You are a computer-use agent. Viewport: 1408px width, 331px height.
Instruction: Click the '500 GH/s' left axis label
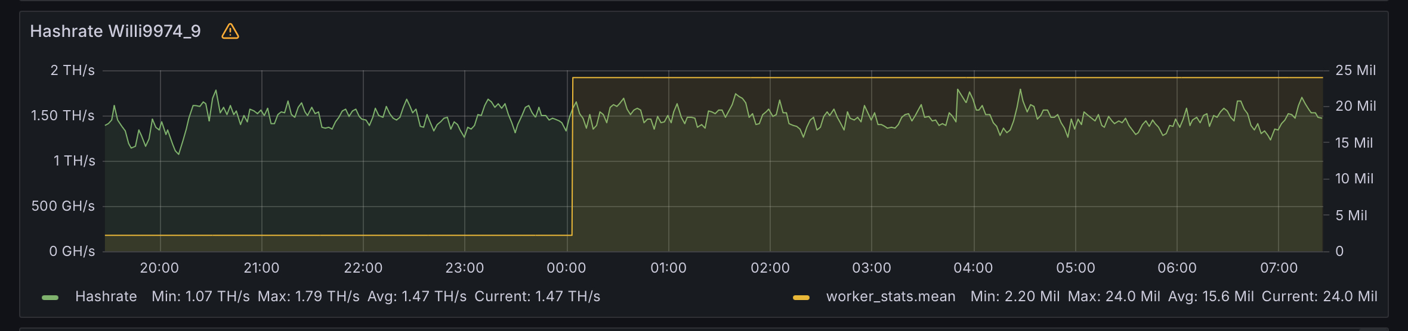(63, 206)
